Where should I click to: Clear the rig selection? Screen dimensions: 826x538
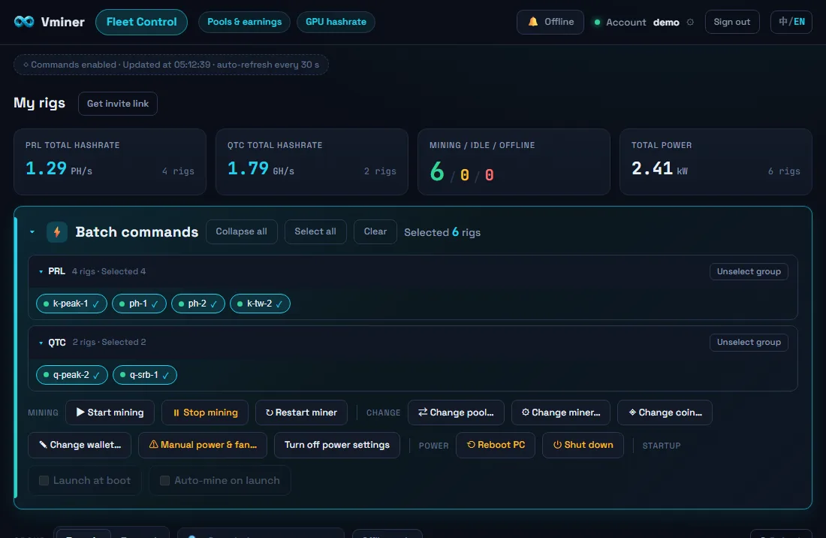375,232
